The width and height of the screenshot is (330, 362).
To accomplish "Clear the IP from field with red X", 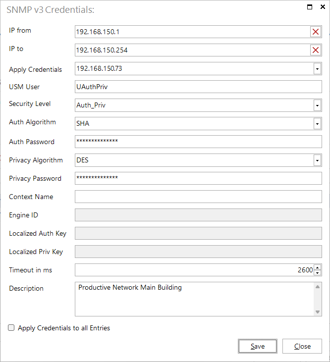I will pos(316,32).
